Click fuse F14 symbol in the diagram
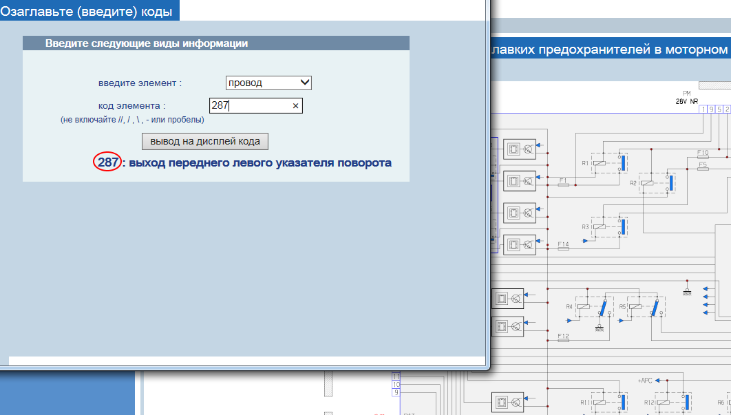The width and height of the screenshot is (731, 415). pyautogui.click(x=563, y=249)
